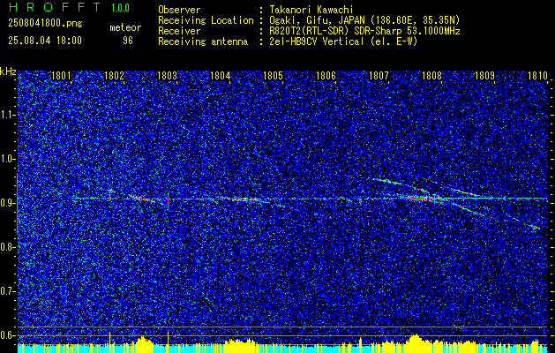Click the 1801 time marker
Image resolution: width=555 pixels, height=353 pixels.
point(61,76)
